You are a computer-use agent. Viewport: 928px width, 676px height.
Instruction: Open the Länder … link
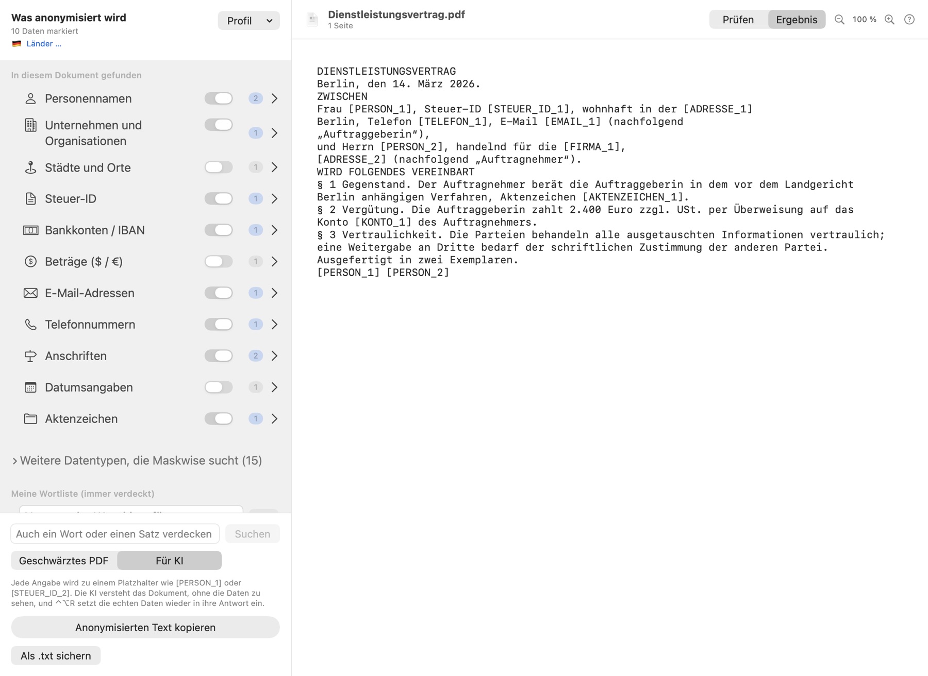point(44,44)
